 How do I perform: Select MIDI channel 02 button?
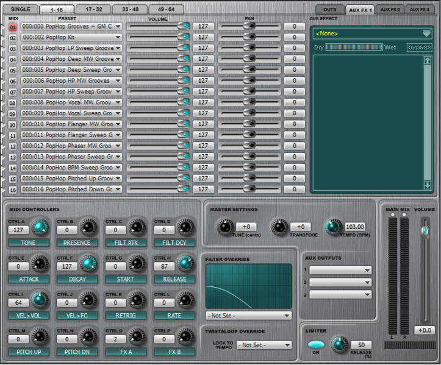click(x=13, y=38)
